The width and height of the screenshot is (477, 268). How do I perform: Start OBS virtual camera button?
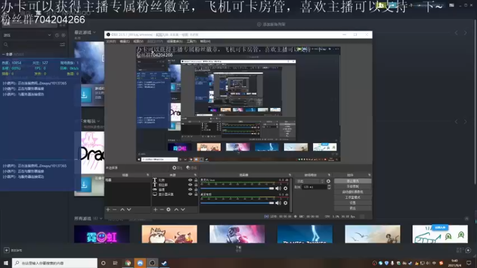[x=352, y=192]
